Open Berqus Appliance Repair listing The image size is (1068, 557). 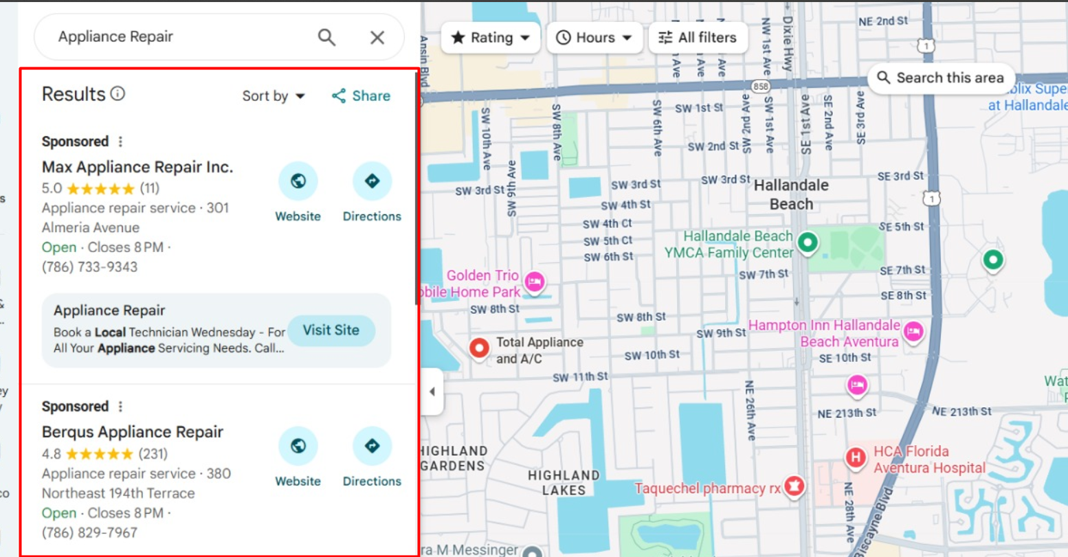(x=133, y=432)
